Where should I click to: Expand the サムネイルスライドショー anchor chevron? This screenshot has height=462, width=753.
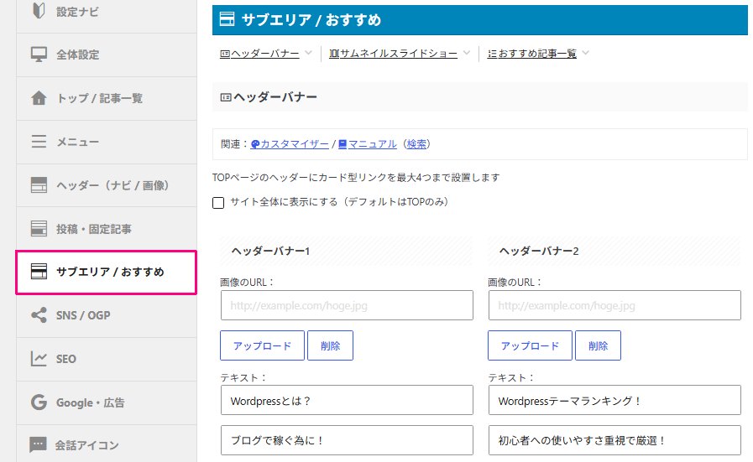466,53
